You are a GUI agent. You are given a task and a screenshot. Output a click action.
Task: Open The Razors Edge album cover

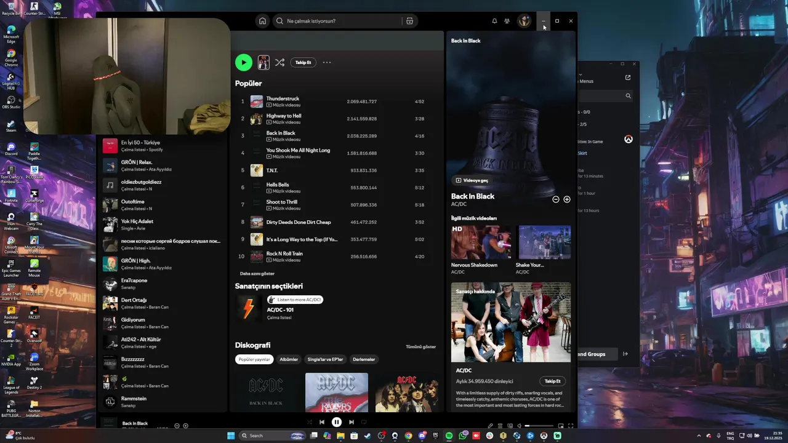click(x=337, y=393)
